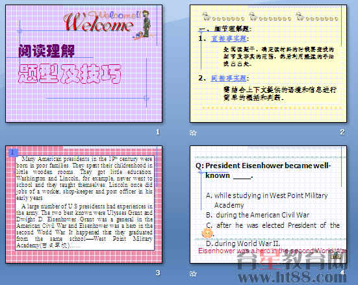Image resolution: width=358 pixels, height=285 pixels.
Task: Open the second blue hyperlink on slide 2
Action: click(229, 79)
